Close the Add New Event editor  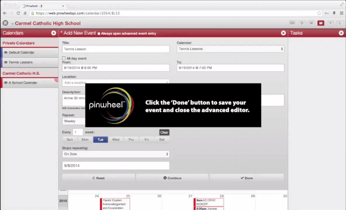[x=284, y=33]
